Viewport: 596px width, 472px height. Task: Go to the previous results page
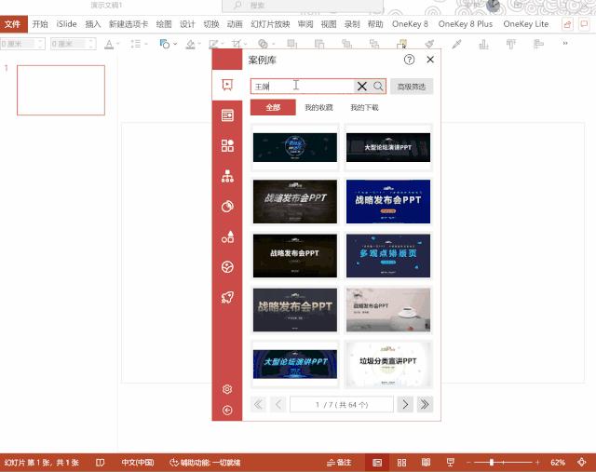tap(278, 404)
